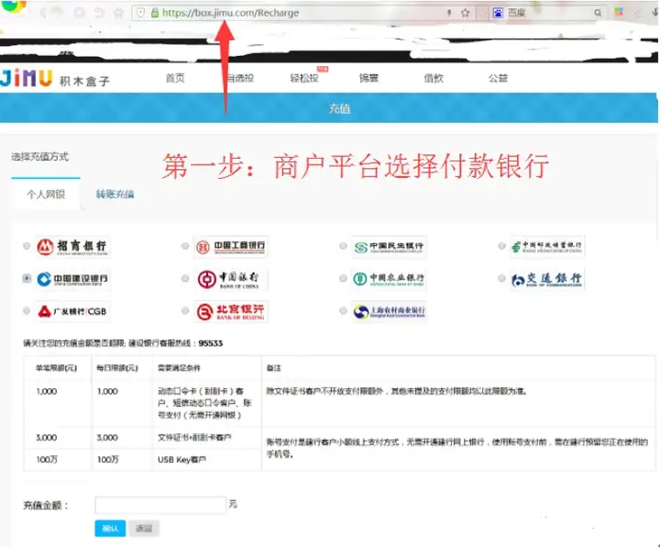Click the 上海农村商业银行 logo
The image size is (660, 547).
tap(389, 311)
